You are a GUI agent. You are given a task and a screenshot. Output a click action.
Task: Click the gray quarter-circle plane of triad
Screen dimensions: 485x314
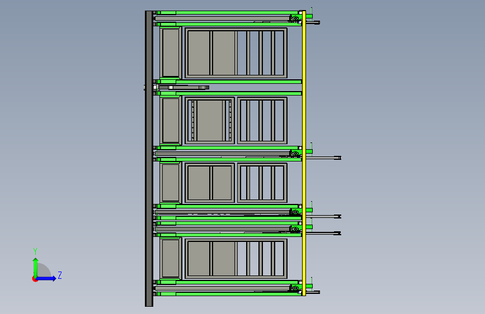[x=44, y=270]
